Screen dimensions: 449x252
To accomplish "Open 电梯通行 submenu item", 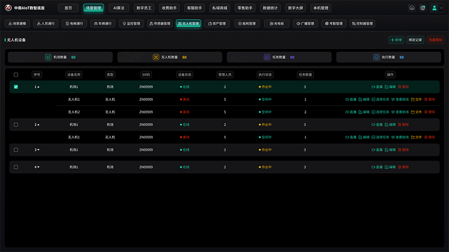I will coord(74,23).
